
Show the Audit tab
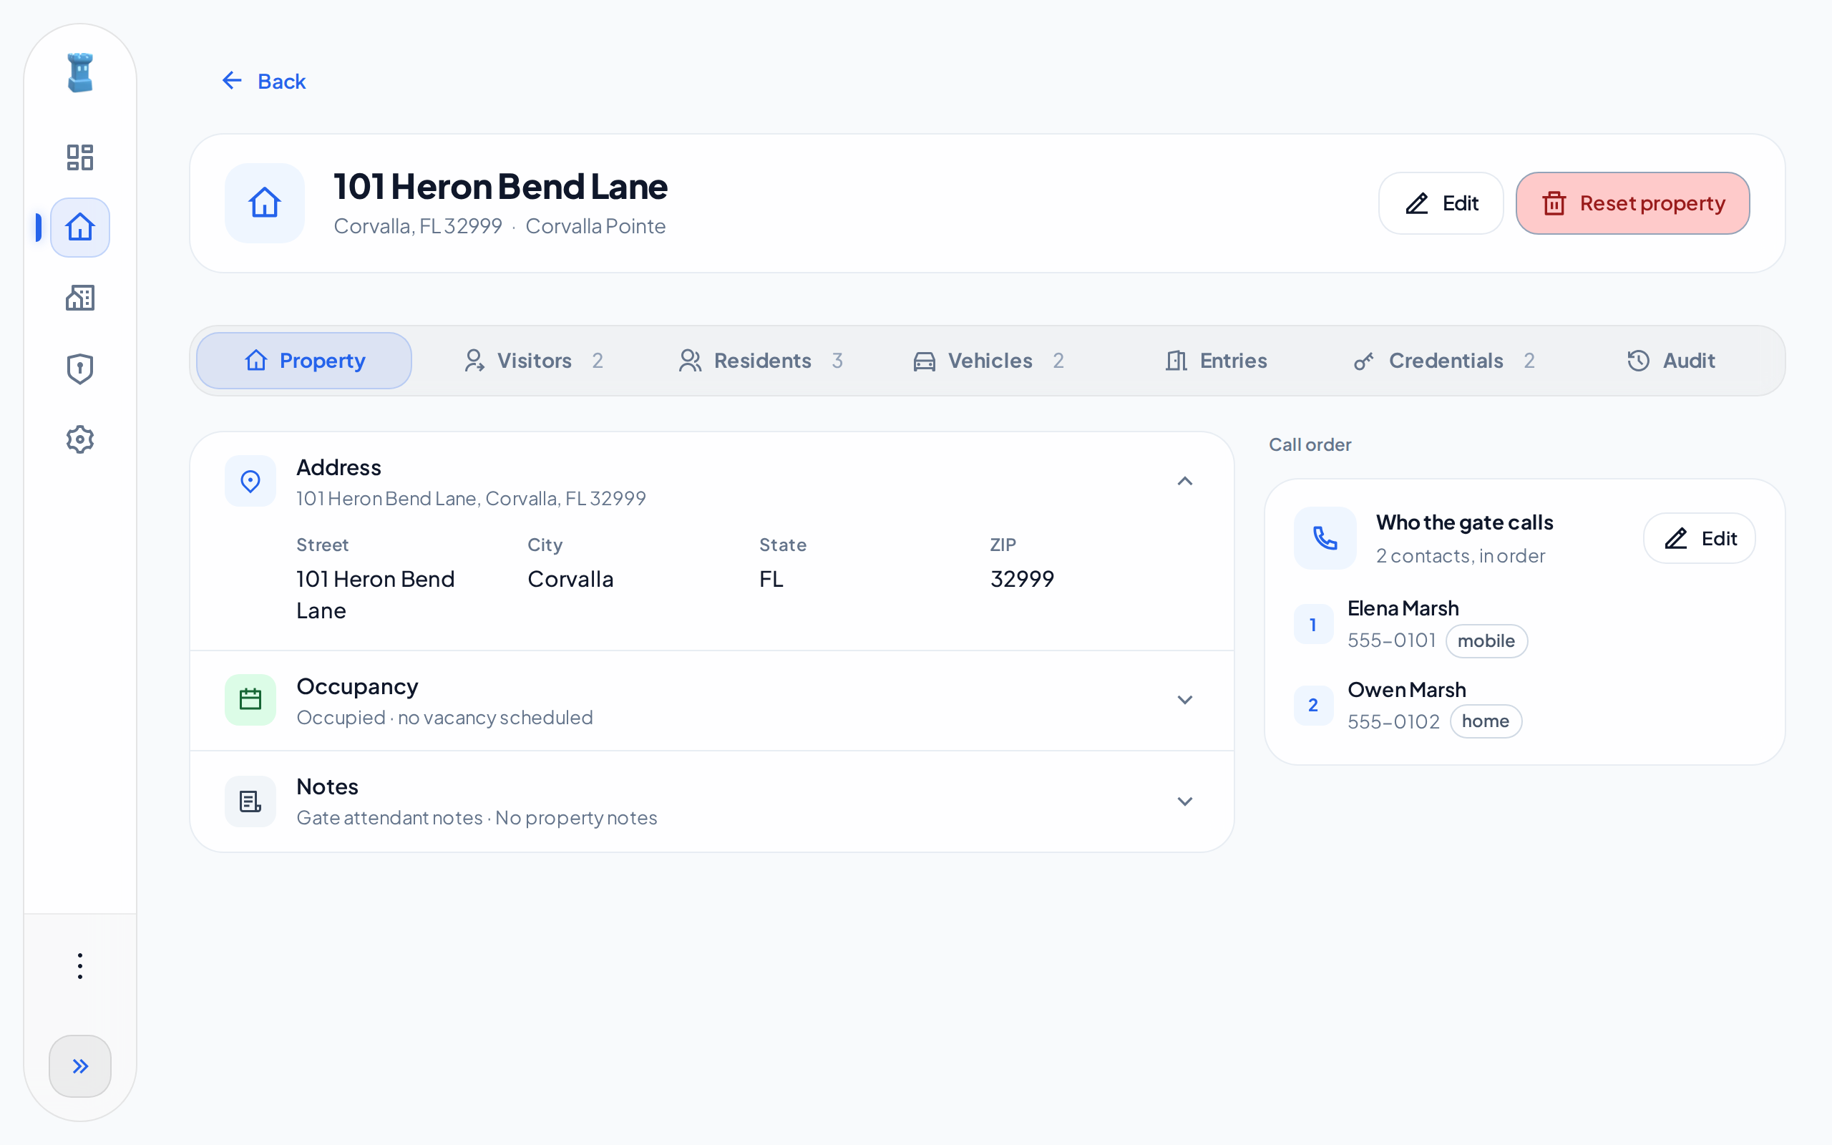click(x=1671, y=361)
